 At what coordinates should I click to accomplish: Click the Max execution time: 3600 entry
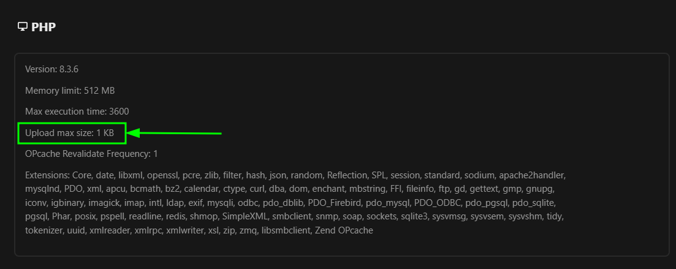click(77, 112)
